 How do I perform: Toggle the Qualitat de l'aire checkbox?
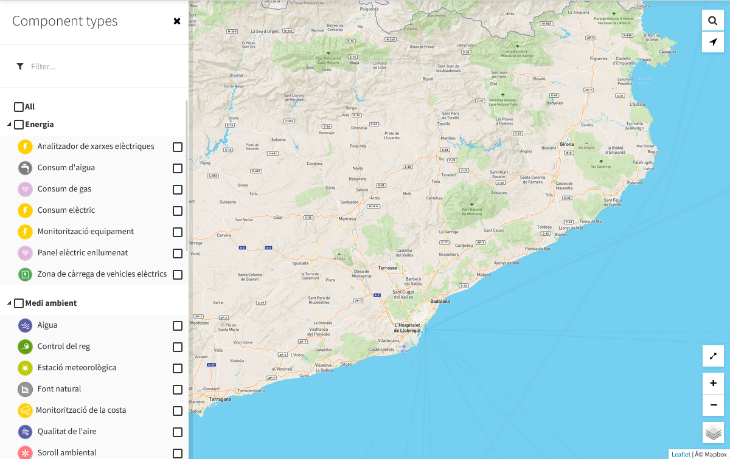(x=178, y=432)
